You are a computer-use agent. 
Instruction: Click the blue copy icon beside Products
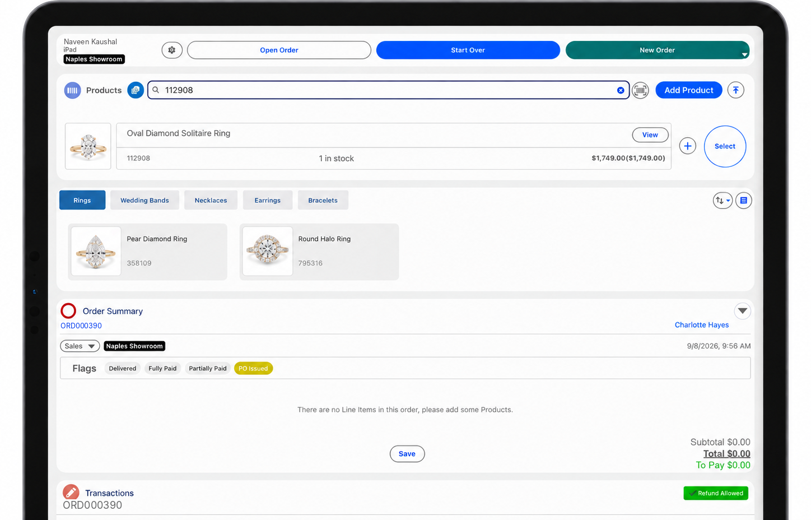click(136, 90)
